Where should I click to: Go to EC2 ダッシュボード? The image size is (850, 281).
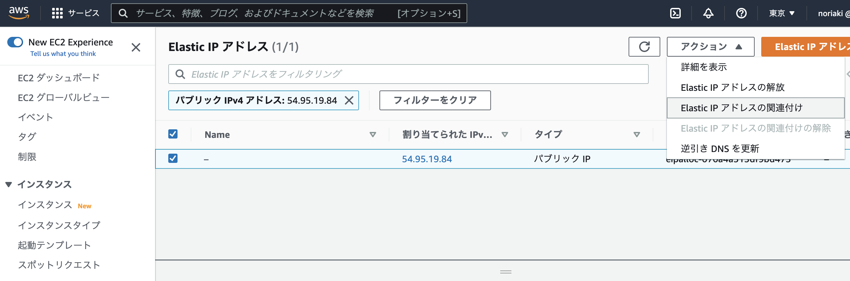59,78
